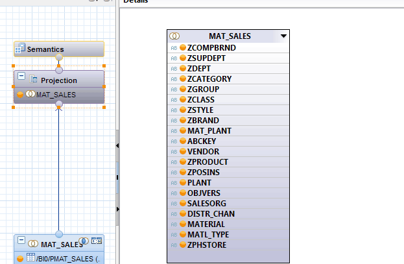Viewport: 404px width, 264px height.
Task: Click AB datatype icon of ABCKEY
Action: tap(174, 141)
